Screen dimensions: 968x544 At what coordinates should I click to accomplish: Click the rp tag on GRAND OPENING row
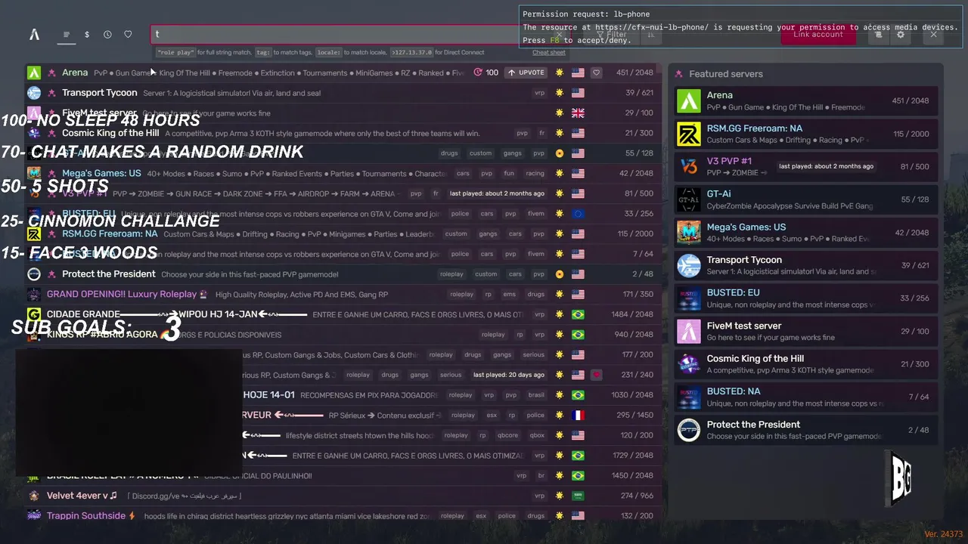pos(488,294)
